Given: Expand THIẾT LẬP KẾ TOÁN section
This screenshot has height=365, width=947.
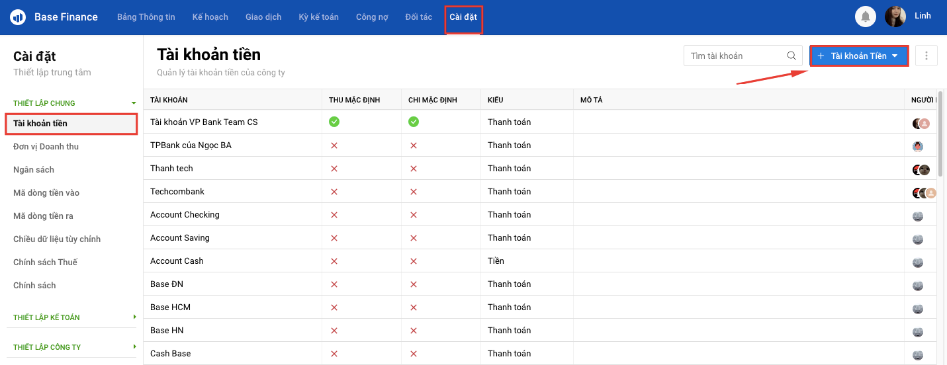Looking at the screenshot, I should click(134, 317).
